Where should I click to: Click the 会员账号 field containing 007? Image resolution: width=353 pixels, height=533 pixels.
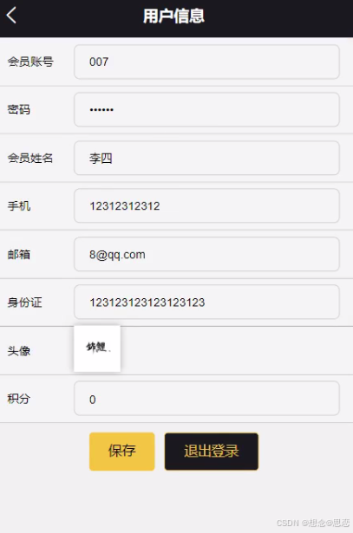click(206, 62)
